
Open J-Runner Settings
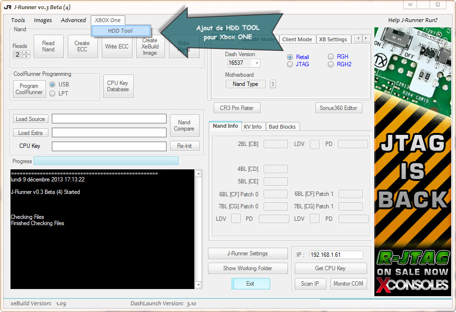248,253
